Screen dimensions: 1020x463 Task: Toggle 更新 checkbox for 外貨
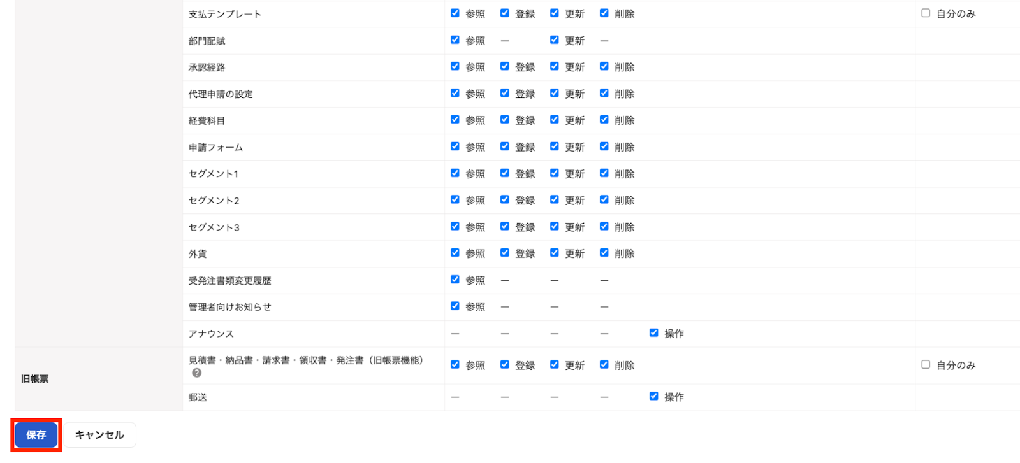[555, 253]
